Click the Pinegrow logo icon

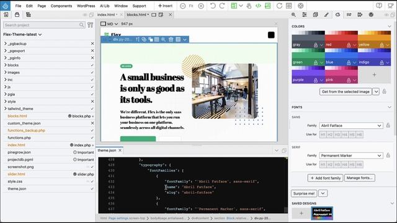point(6,6)
